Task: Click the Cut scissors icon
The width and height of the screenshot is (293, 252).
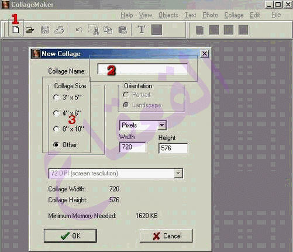Action: 94,30
